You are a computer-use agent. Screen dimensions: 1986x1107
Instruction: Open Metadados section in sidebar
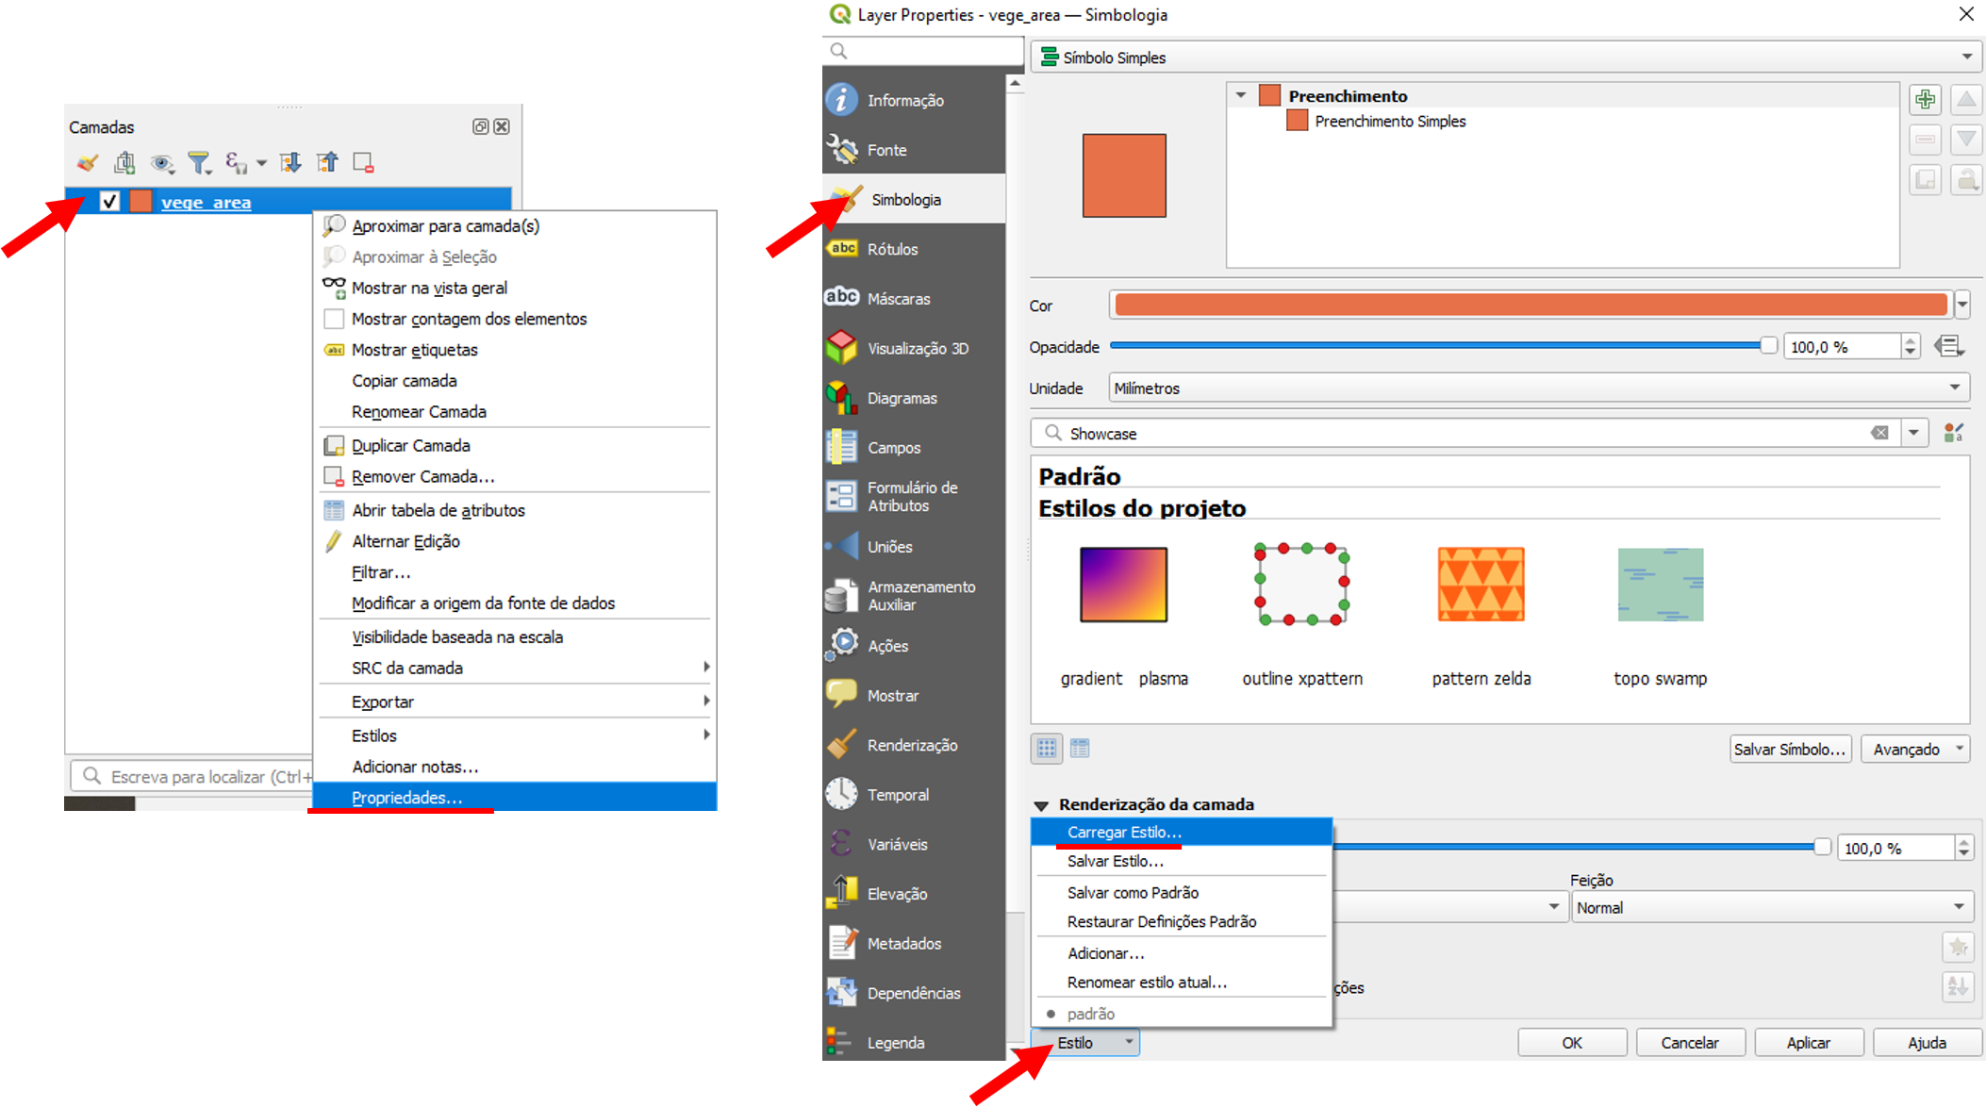pyautogui.click(x=903, y=943)
